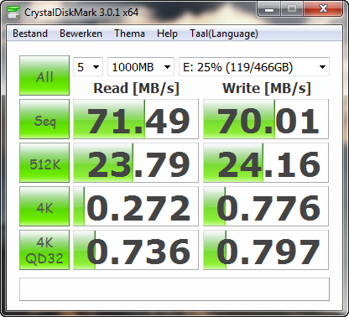Open the Help menu
This screenshot has width=349, height=317.
[167, 34]
